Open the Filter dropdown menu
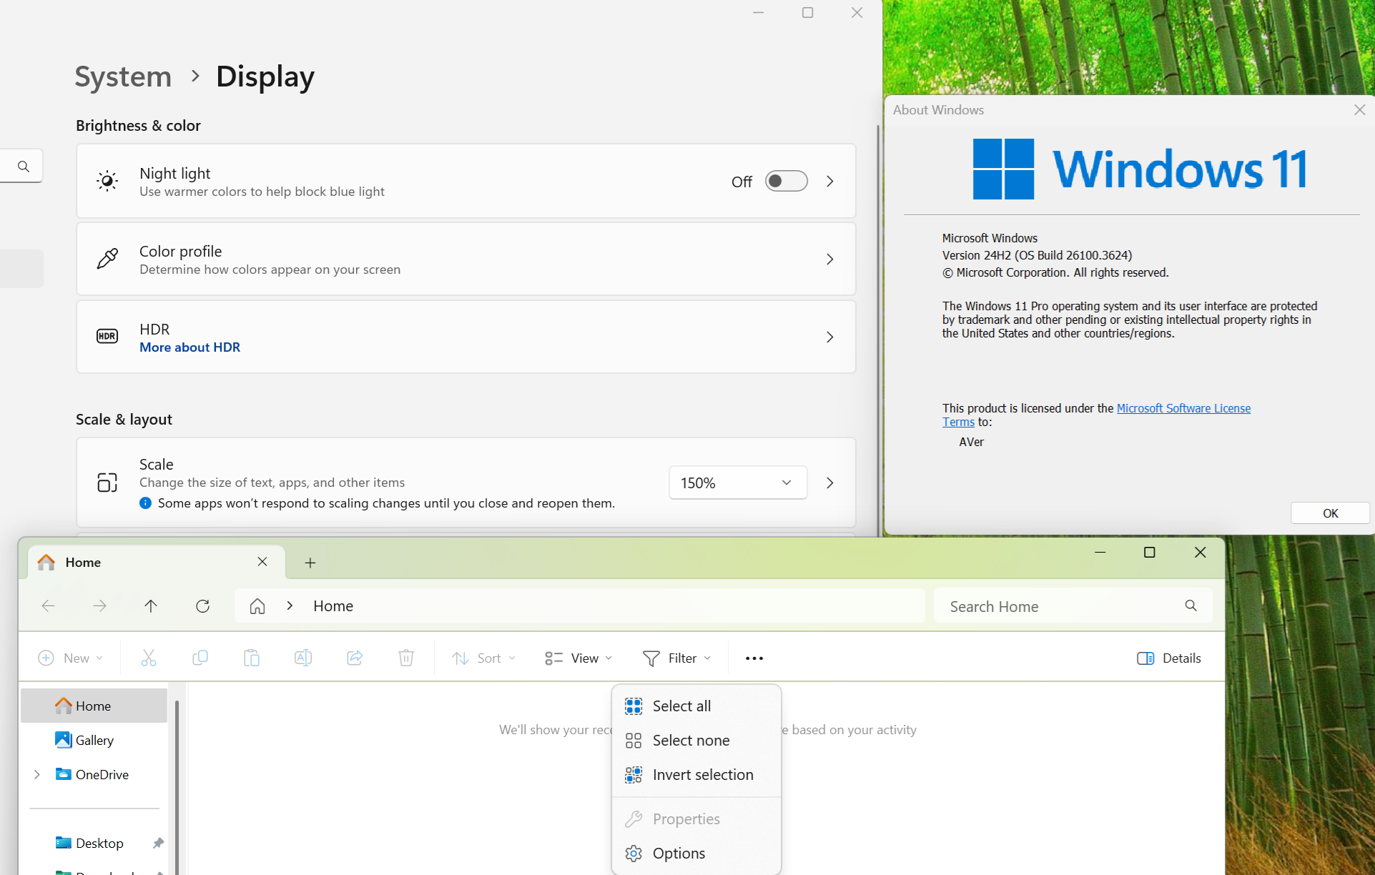 click(676, 658)
